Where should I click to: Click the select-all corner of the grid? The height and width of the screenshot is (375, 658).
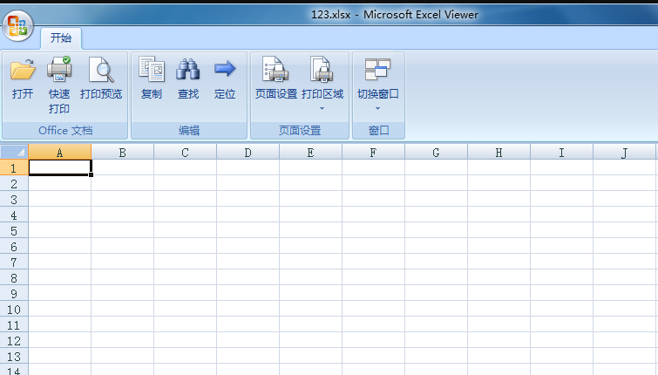point(14,153)
